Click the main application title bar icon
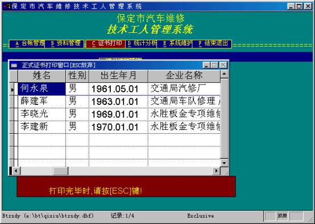The height and width of the screenshot is (224, 315). pyautogui.click(x=7, y=6)
